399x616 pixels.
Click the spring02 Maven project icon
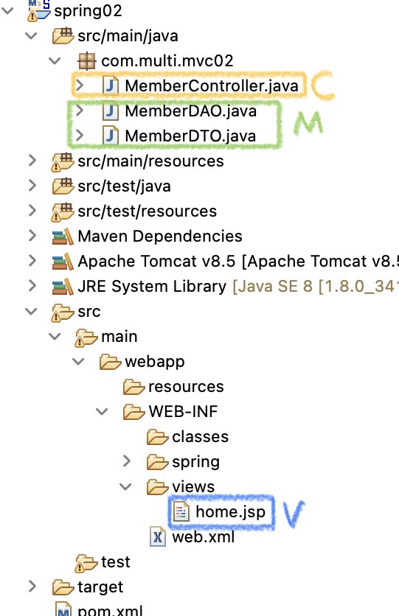pyautogui.click(x=39, y=10)
